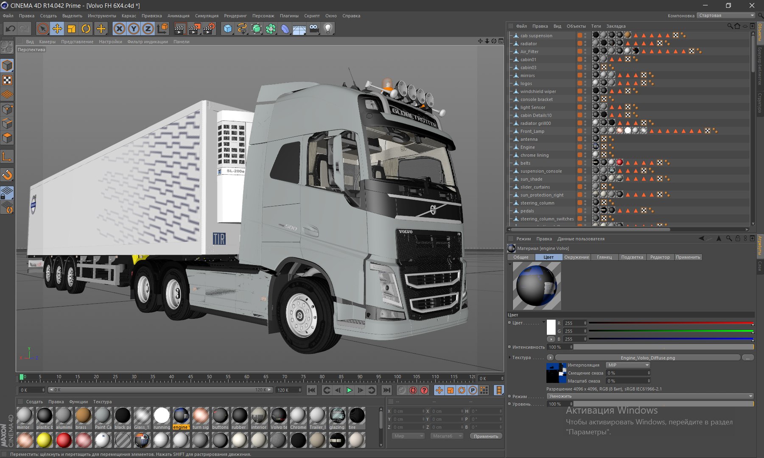This screenshot has height=458, width=764.
Task: Add a floor environment object
Action: point(299,29)
